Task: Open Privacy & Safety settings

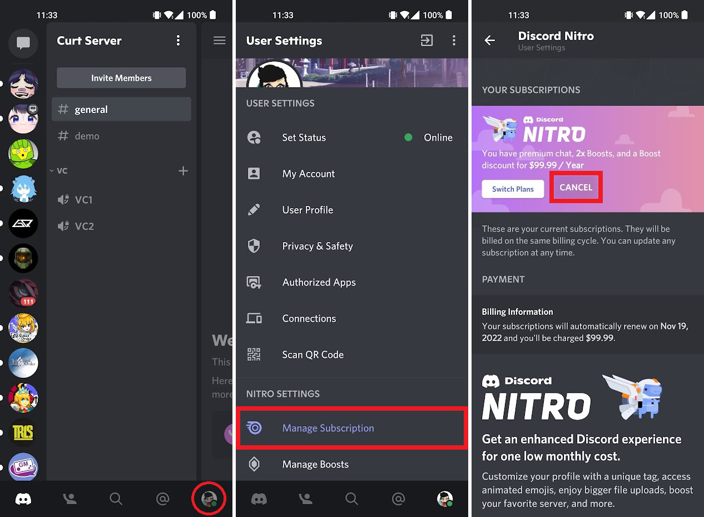Action: (x=351, y=246)
